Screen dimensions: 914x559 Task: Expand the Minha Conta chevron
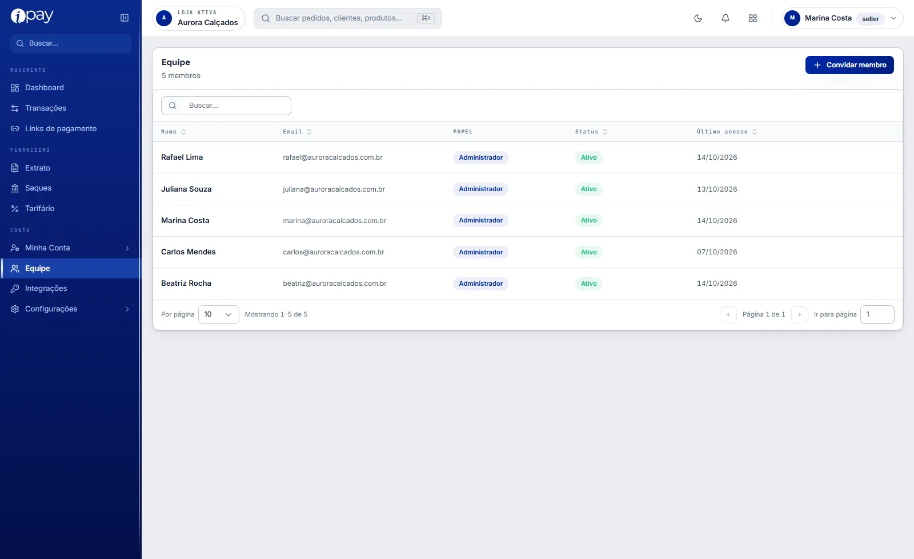[127, 248]
